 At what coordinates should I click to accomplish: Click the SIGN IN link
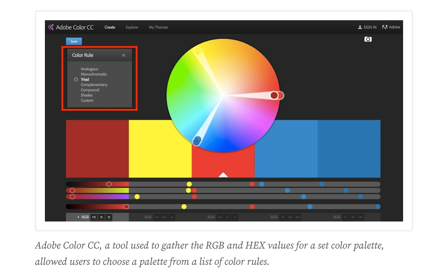click(370, 27)
